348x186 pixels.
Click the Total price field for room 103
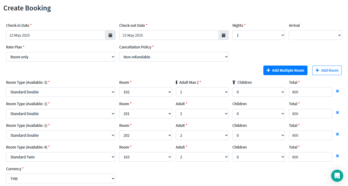coord(310,157)
